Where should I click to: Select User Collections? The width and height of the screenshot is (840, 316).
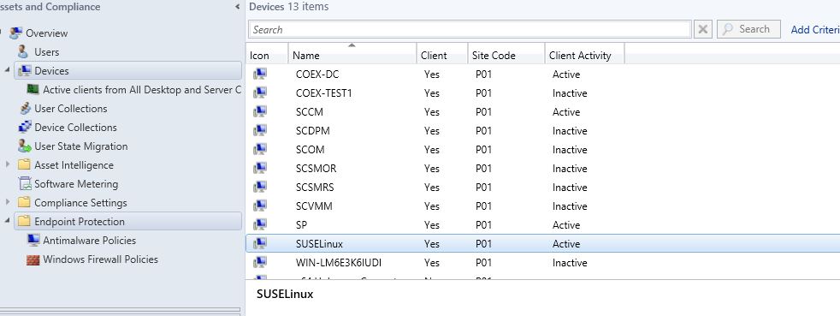(71, 109)
